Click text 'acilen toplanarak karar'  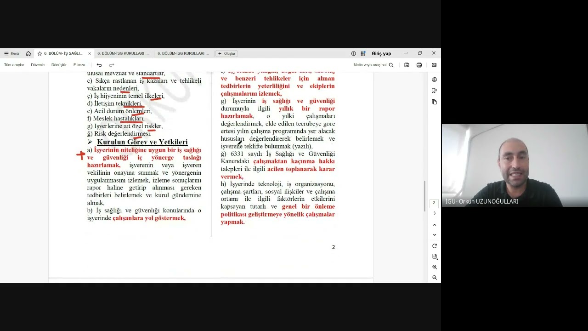[x=301, y=169]
